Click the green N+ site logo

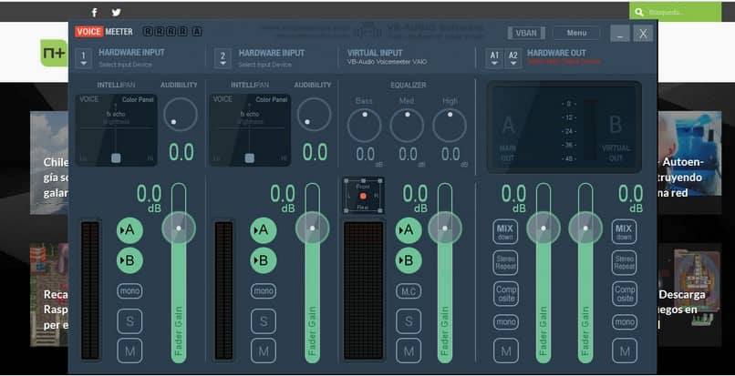[x=54, y=53]
